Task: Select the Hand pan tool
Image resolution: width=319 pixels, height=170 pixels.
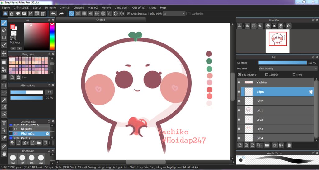Action: click(4, 154)
